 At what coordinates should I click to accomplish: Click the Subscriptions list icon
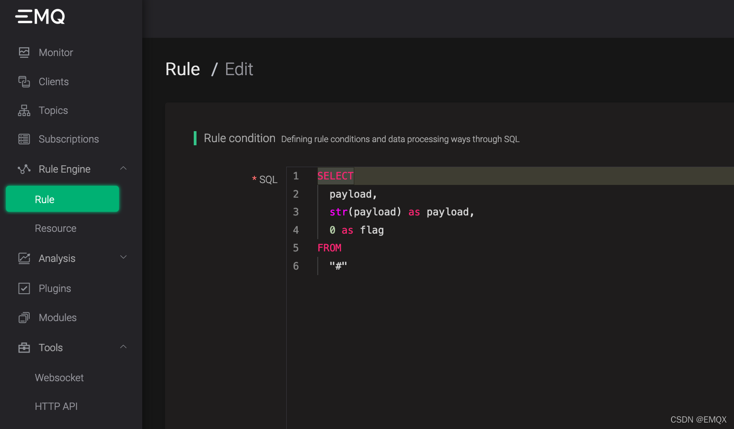tap(24, 139)
